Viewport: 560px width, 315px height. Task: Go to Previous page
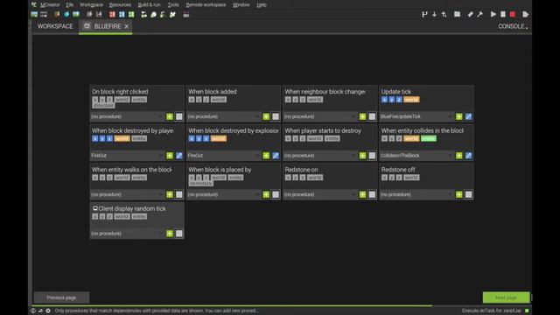coord(61,297)
